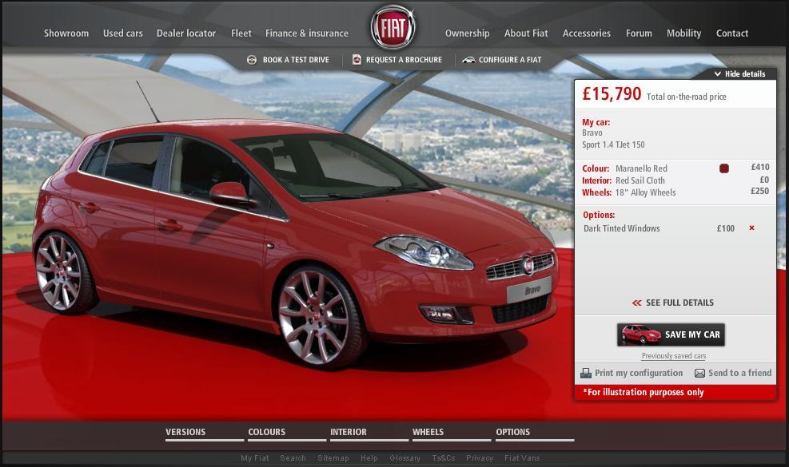Click the envelope icon for send to friend
Image resolution: width=789 pixels, height=467 pixels.
point(699,374)
